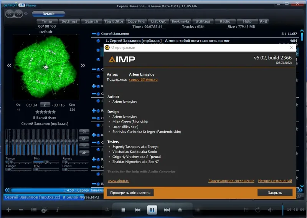The width and height of the screenshot is (307, 218).
Task: Click the disc playlist manager icon
Action: [45, 210]
